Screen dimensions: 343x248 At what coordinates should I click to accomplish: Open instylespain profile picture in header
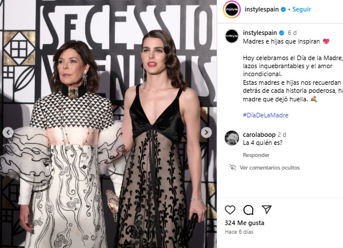[x=232, y=9]
